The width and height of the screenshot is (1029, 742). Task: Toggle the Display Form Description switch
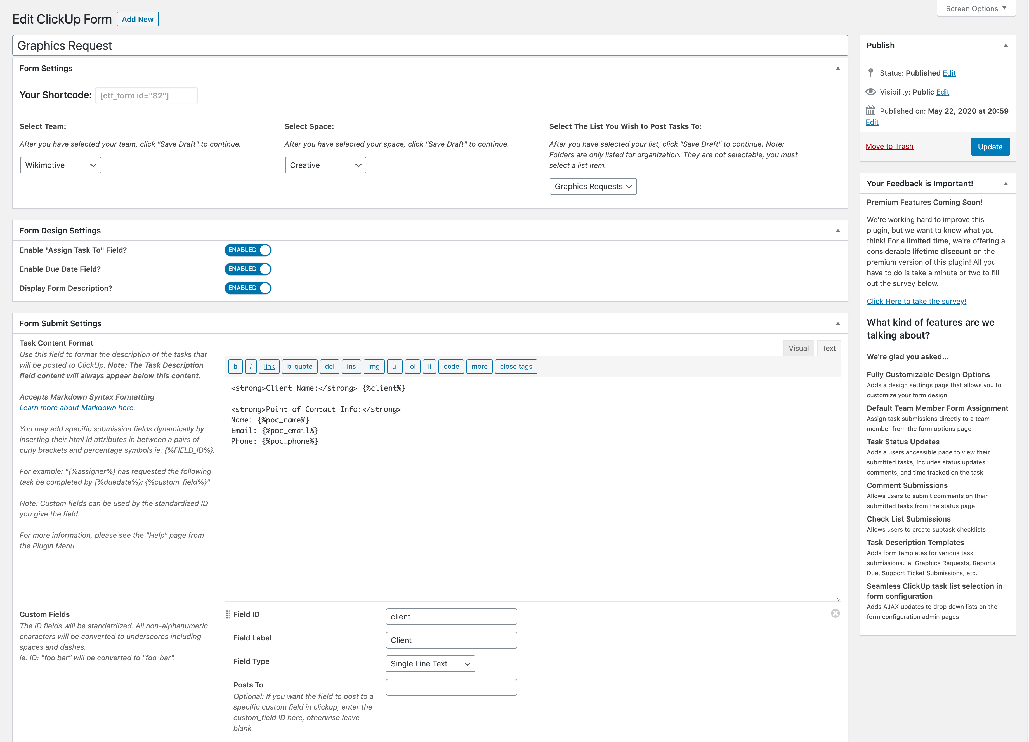[248, 288]
